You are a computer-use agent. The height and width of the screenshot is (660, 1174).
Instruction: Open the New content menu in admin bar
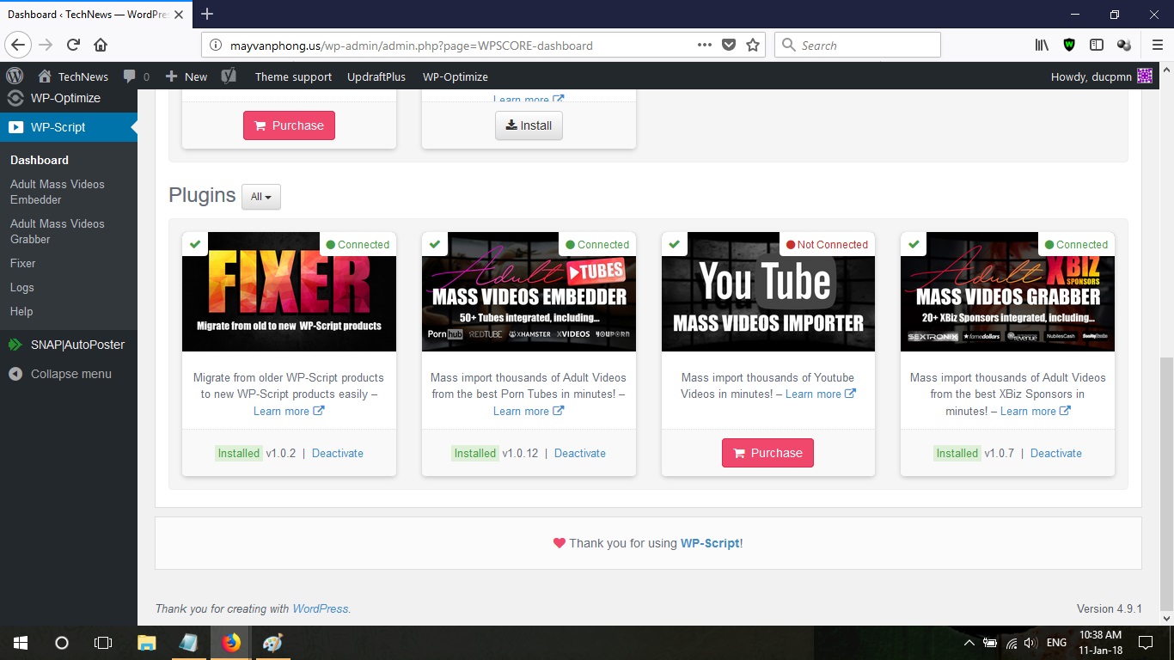click(186, 76)
